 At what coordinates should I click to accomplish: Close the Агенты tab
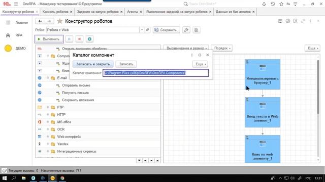point(141,12)
